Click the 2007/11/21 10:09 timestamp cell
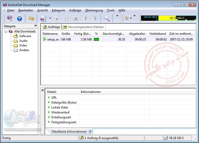This screenshot has height=143, width=199. 181,39
